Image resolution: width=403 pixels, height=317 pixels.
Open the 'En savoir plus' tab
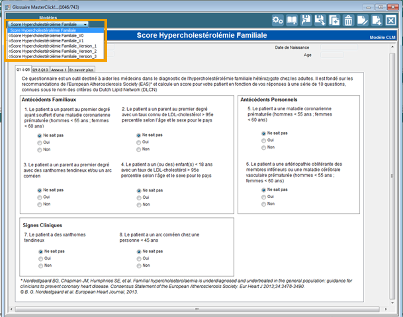81,70
